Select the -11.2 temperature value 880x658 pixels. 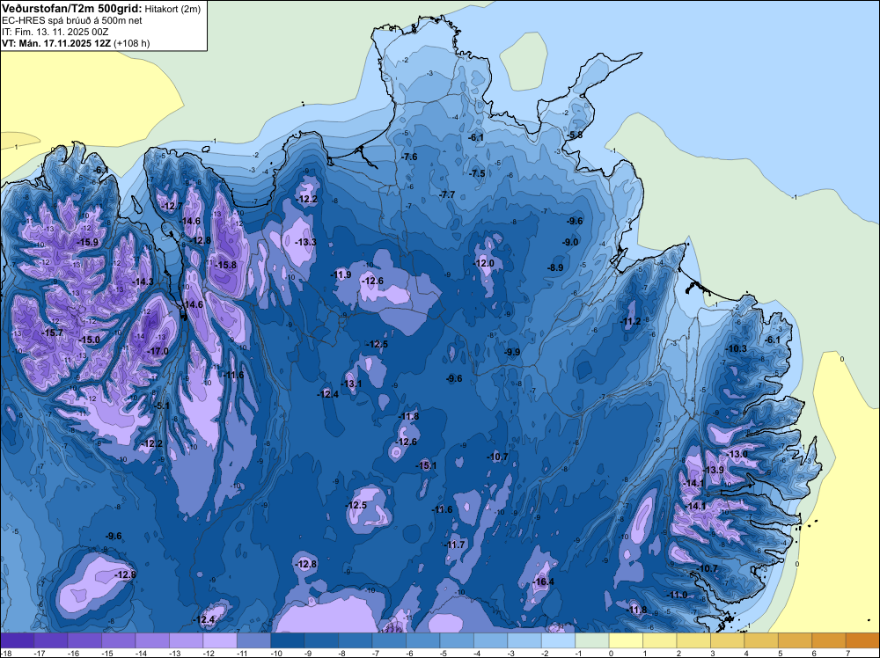coord(630,321)
